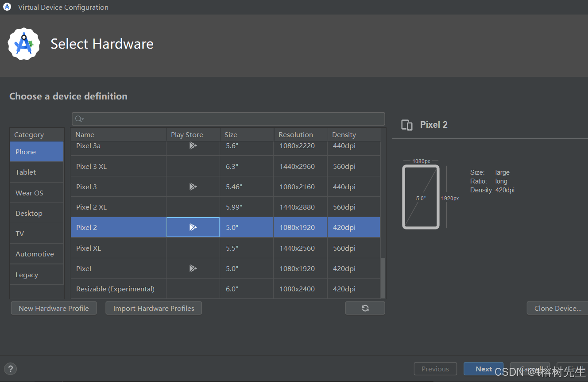The width and height of the screenshot is (588, 382).
Task: Click the Play Store icon in Pixel 2 row
Action: (193, 227)
